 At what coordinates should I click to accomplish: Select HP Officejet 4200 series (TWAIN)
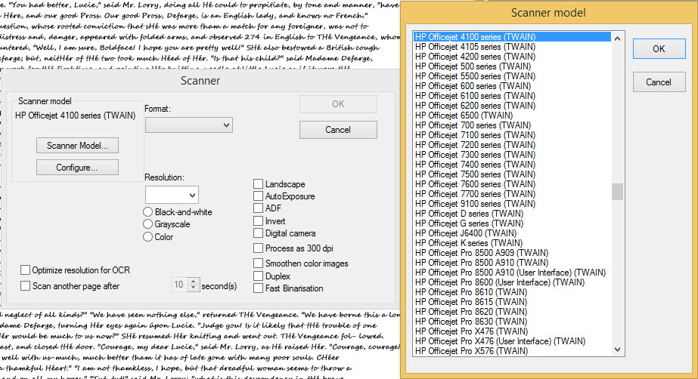[x=512, y=57]
